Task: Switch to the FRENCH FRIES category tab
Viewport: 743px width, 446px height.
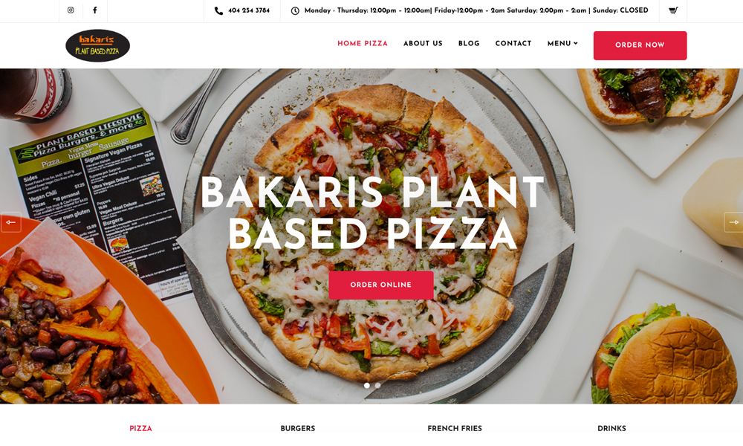Action: coord(455,428)
